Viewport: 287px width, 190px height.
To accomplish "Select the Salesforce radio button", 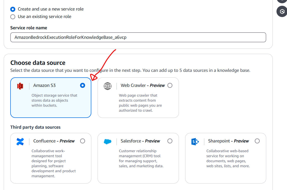I will 170,141.
